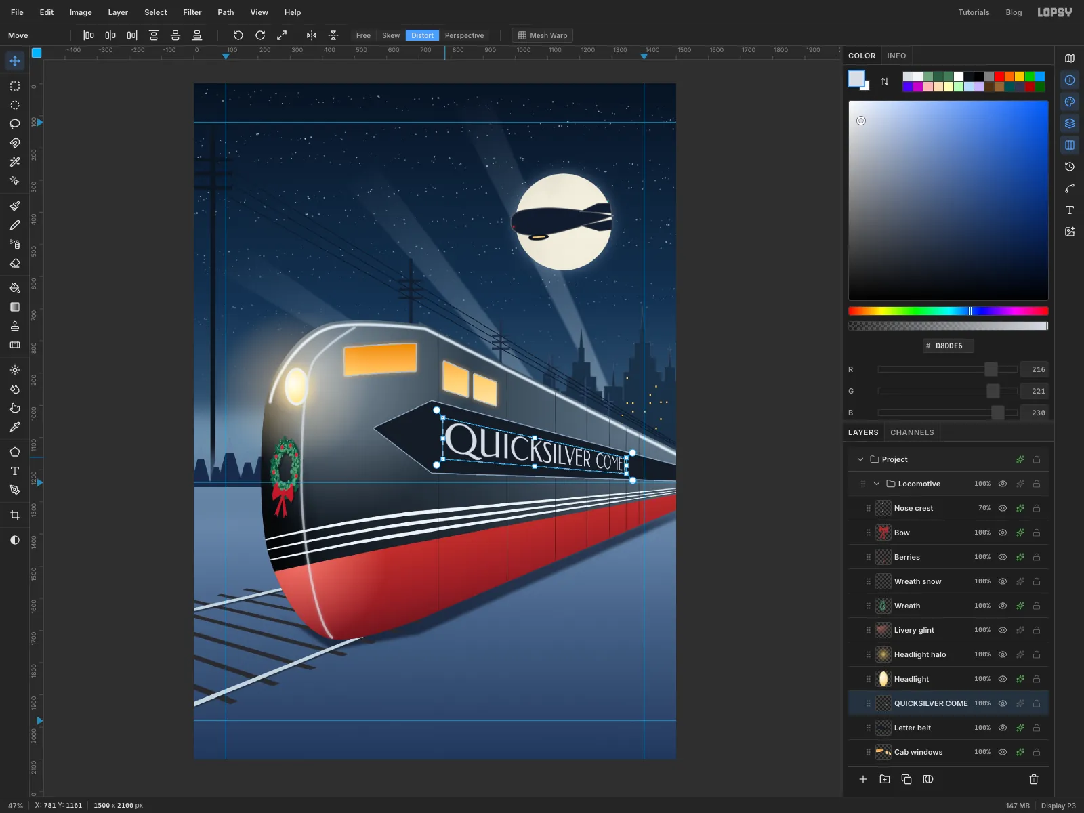
Task: Add a new layer with the plus icon
Action: [x=863, y=779]
